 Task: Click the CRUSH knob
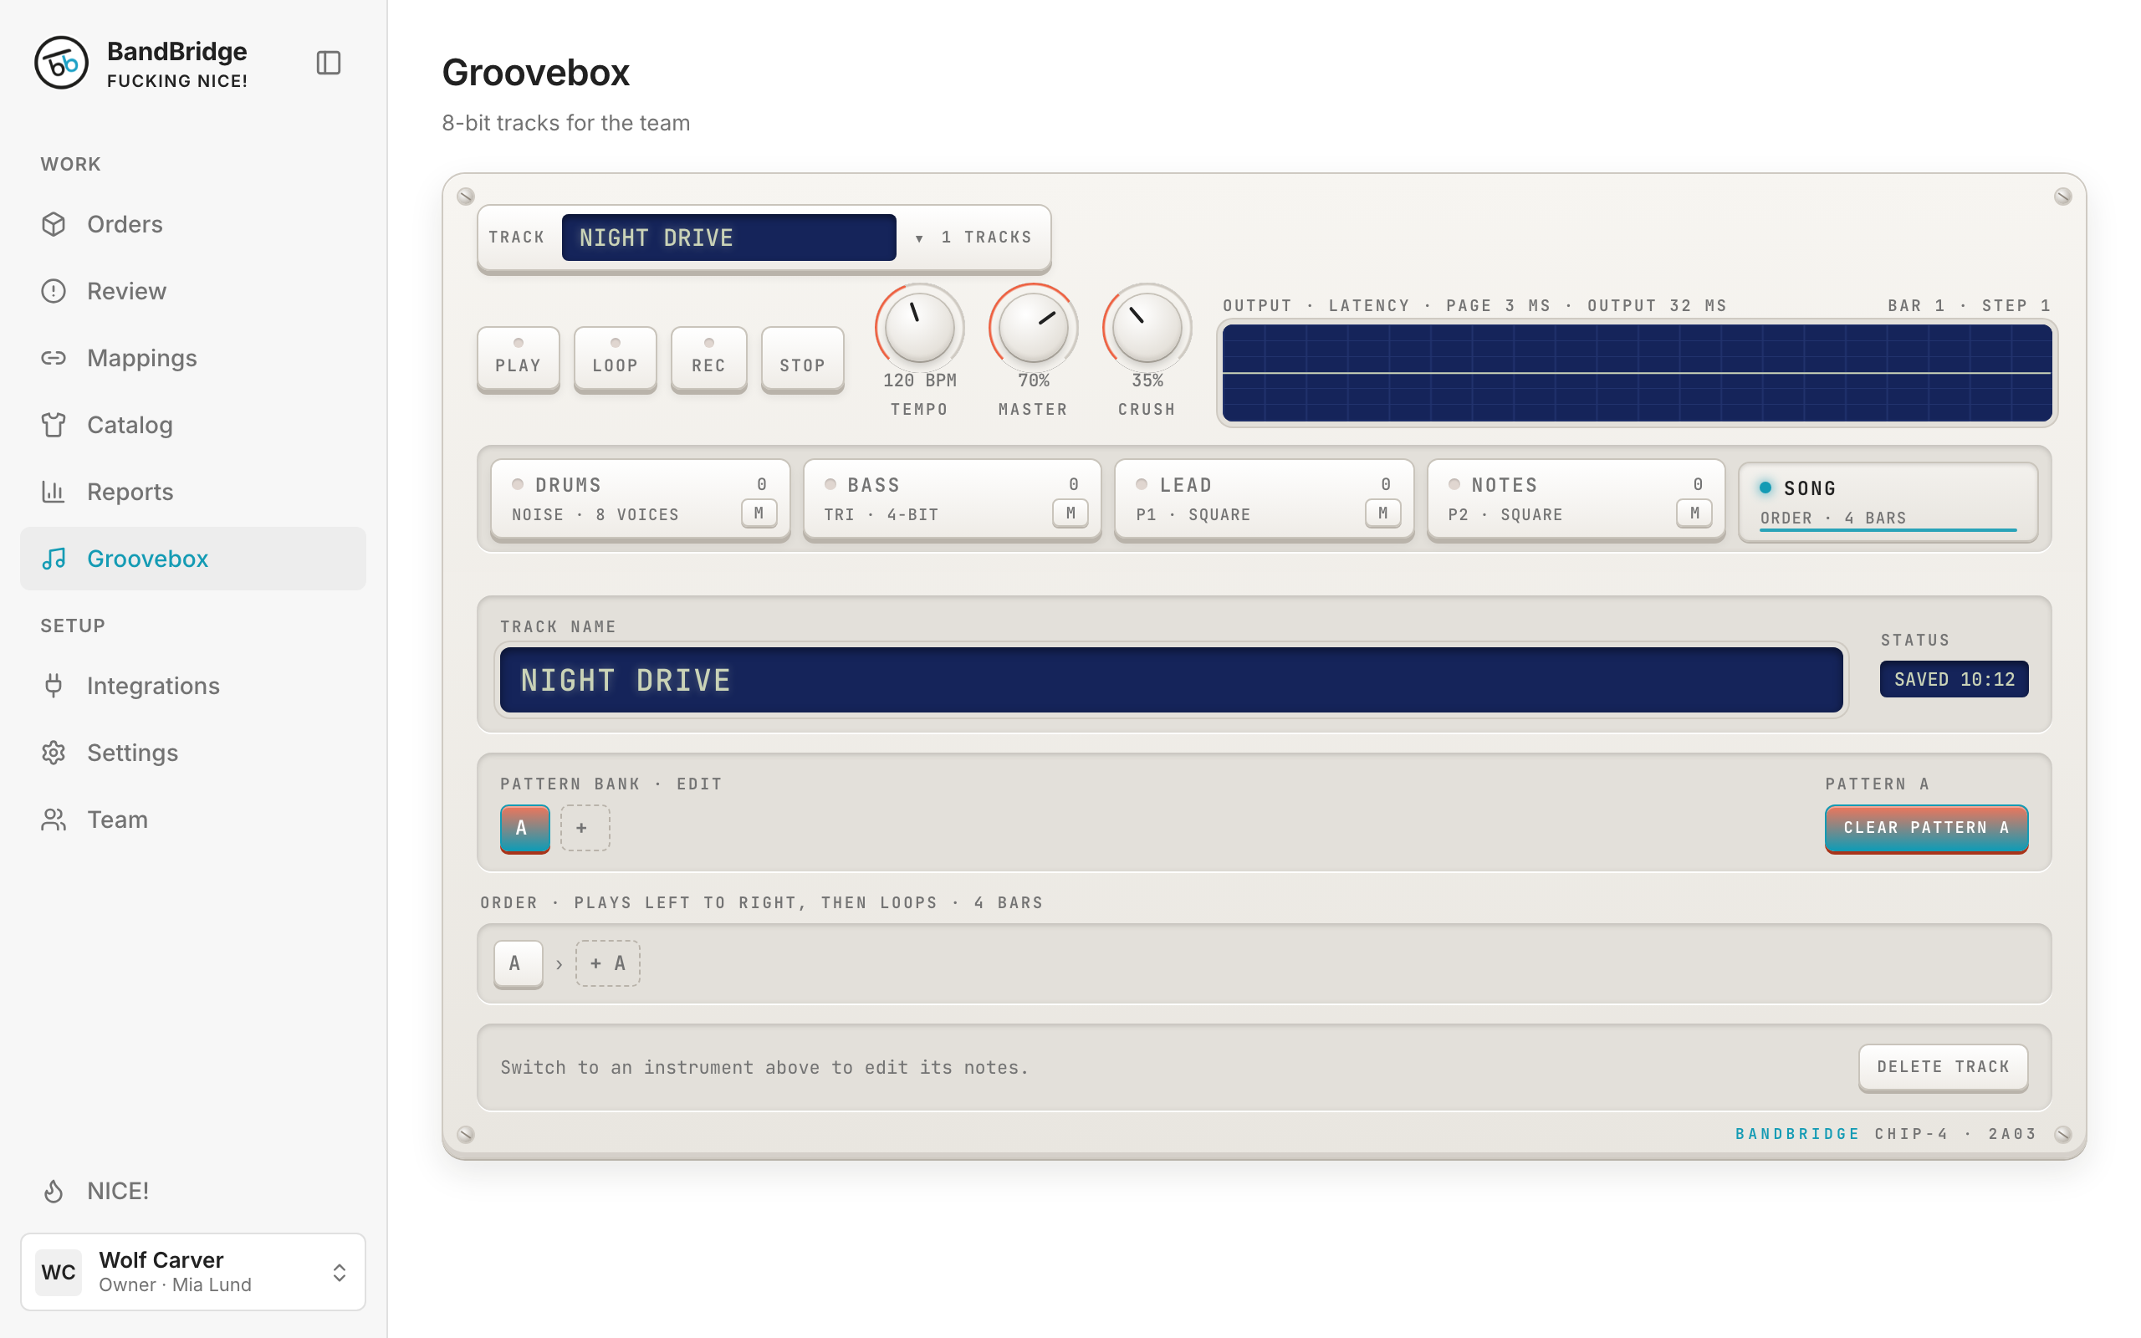coord(1147,328)
